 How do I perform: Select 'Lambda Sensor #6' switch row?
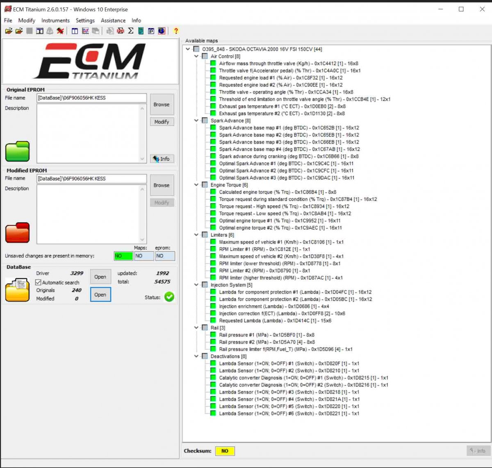click(x=289, y=413)
